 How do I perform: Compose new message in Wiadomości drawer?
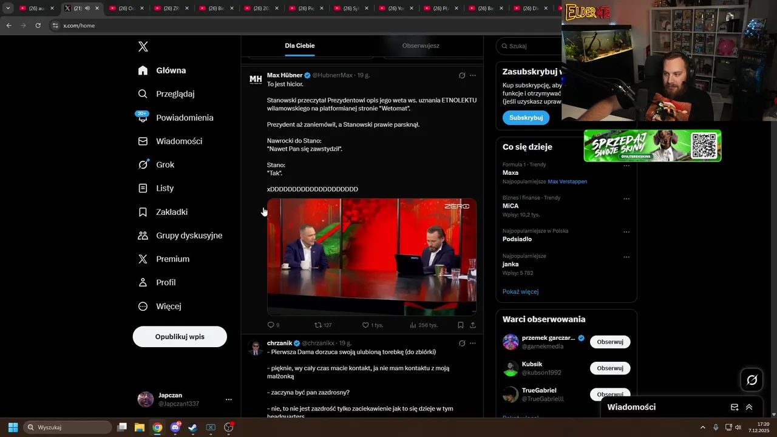735,407
